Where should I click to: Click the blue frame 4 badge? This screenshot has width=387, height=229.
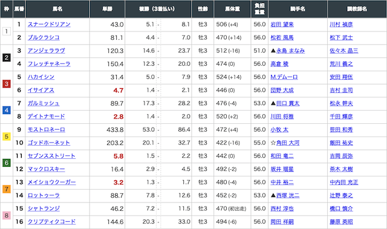point(7,110)
